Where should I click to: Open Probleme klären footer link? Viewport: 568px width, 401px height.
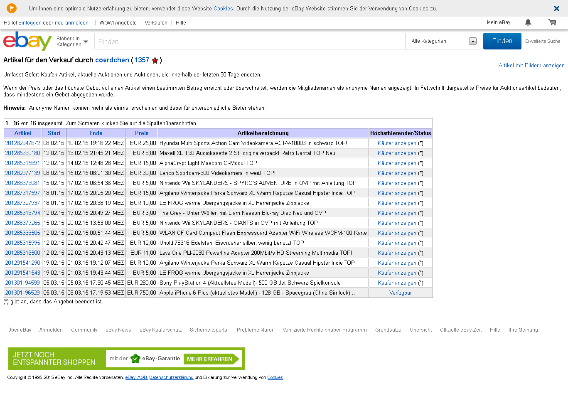tap(256, 330)
